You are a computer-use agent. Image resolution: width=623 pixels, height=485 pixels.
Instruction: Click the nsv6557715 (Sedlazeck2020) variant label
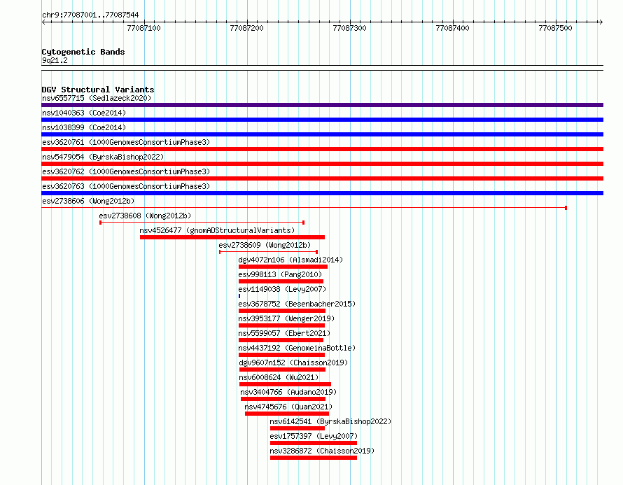[x=97, y=98]
